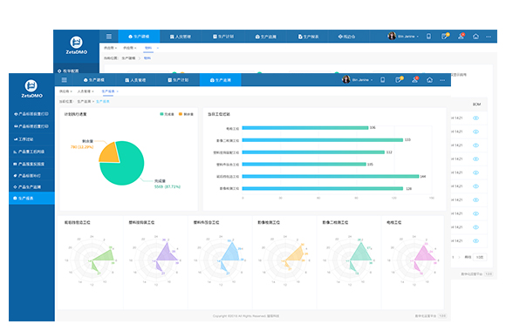
Task: Toggle the first eye icon in BOM column
Action: point(475,118)
